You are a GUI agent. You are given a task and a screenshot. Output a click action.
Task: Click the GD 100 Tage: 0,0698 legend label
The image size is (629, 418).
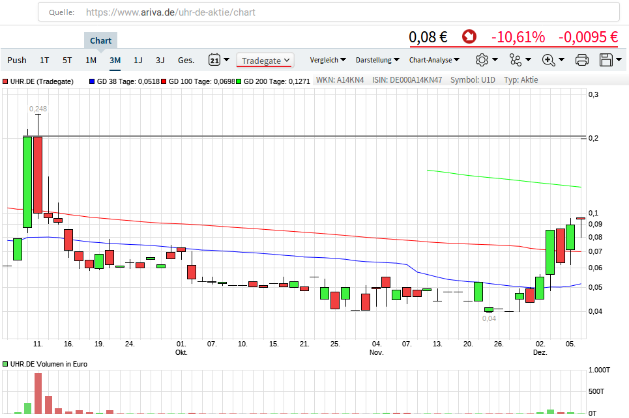click(202, 81)
